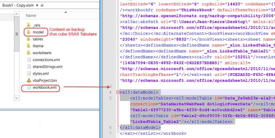Sort by the Name column header

[31, 16]
